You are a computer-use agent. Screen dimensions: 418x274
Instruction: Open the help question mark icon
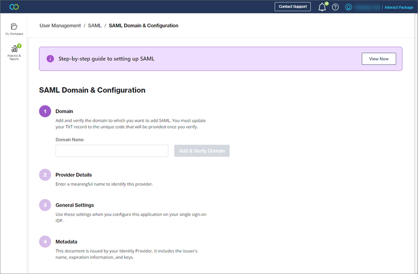coord(335,8)
